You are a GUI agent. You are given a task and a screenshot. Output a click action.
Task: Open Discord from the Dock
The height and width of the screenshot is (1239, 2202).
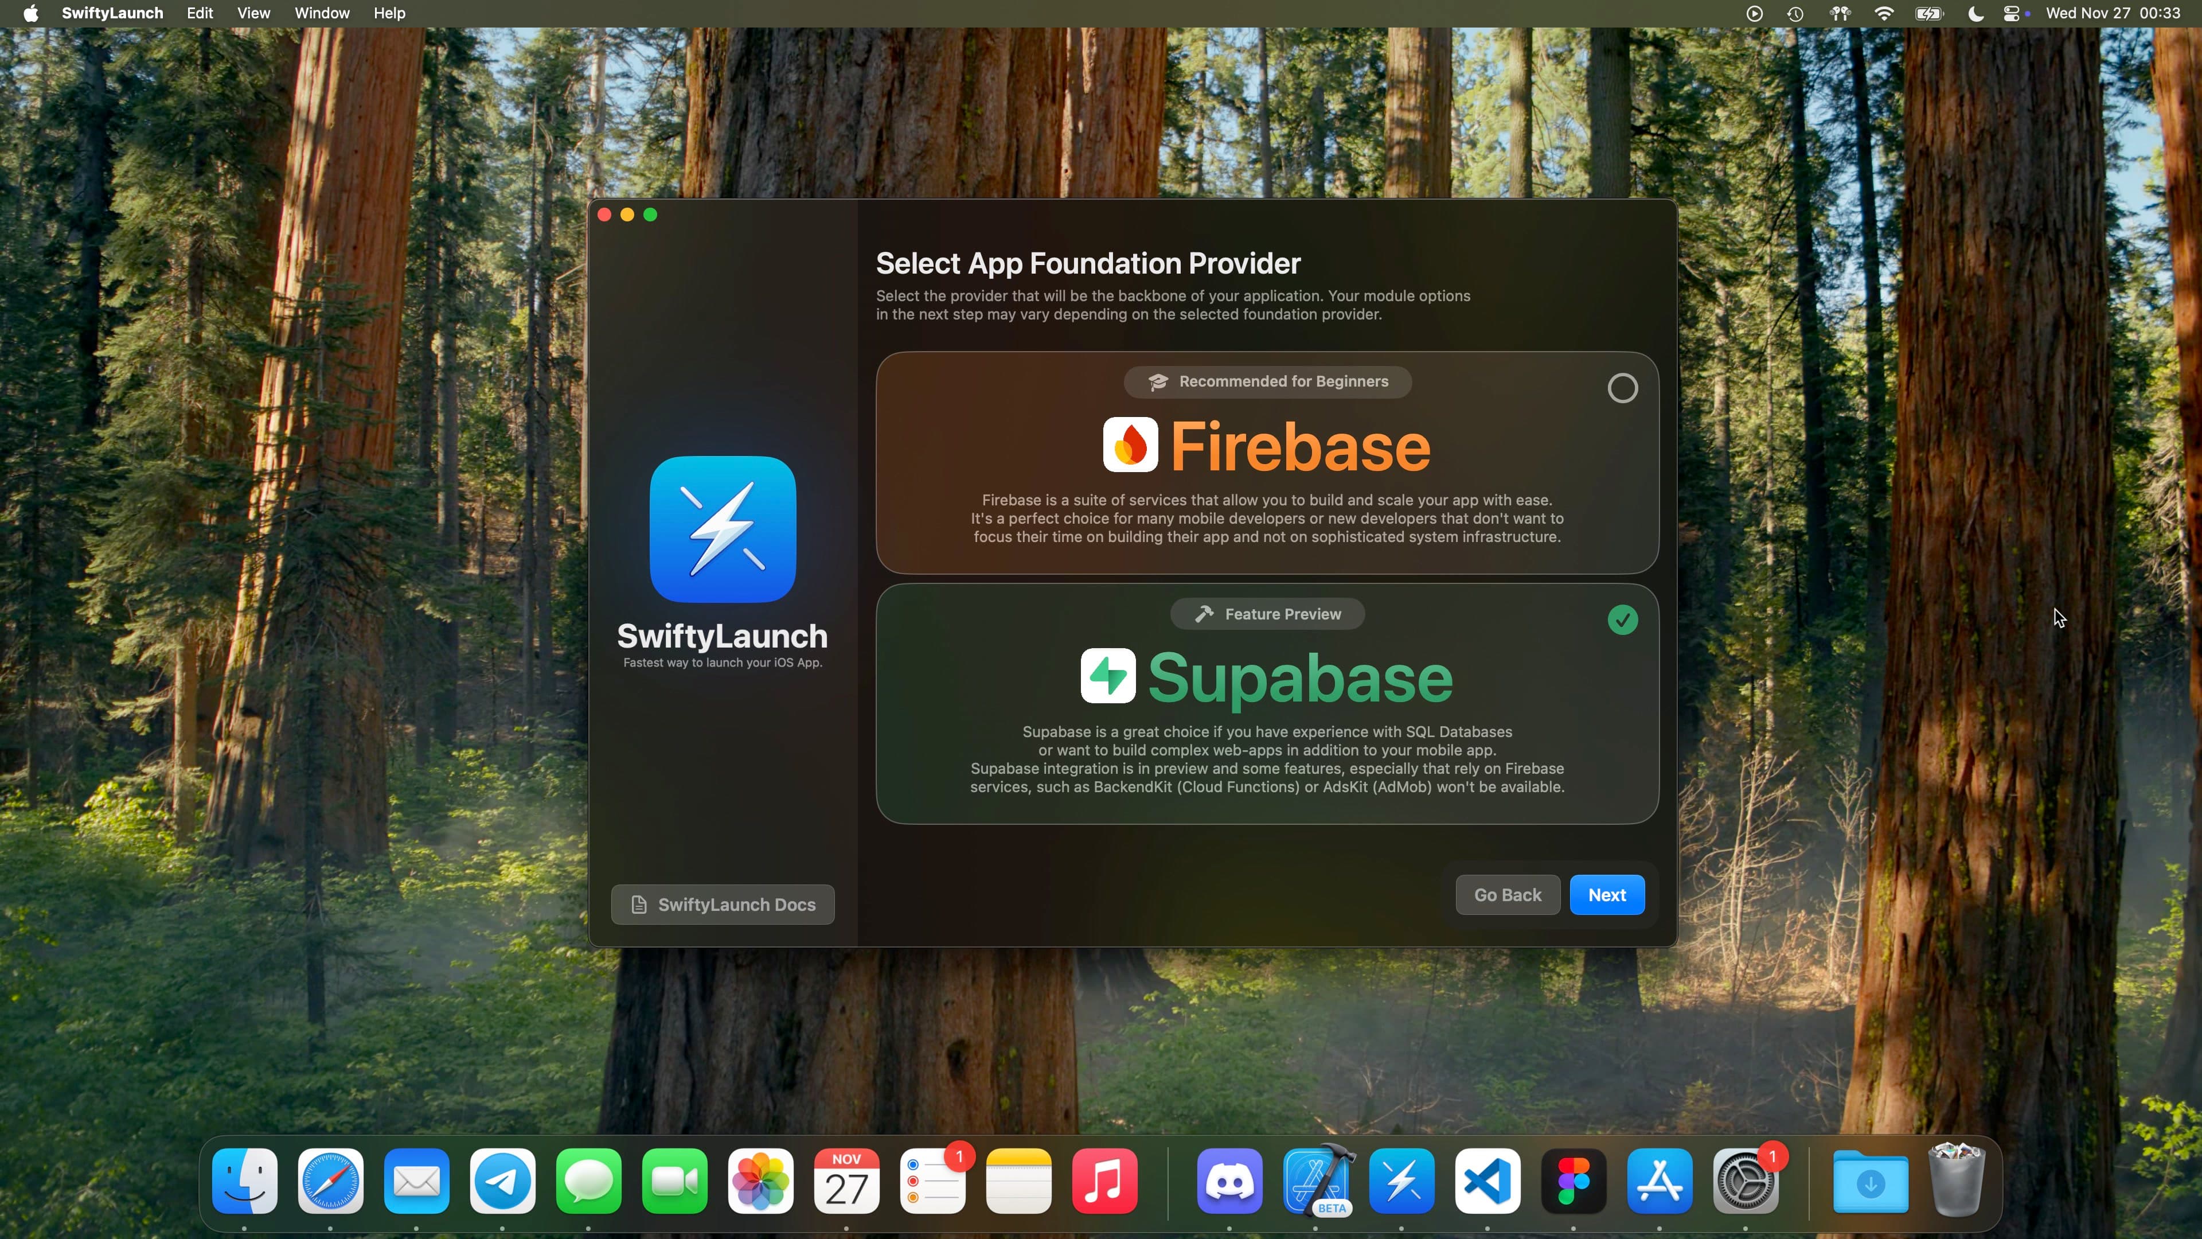pyautogui.click(x=1229, y=1181)
